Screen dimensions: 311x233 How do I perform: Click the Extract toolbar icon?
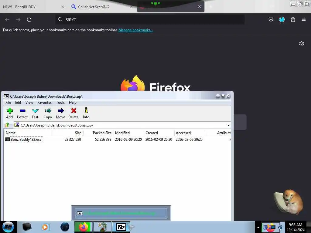(22, 111)
